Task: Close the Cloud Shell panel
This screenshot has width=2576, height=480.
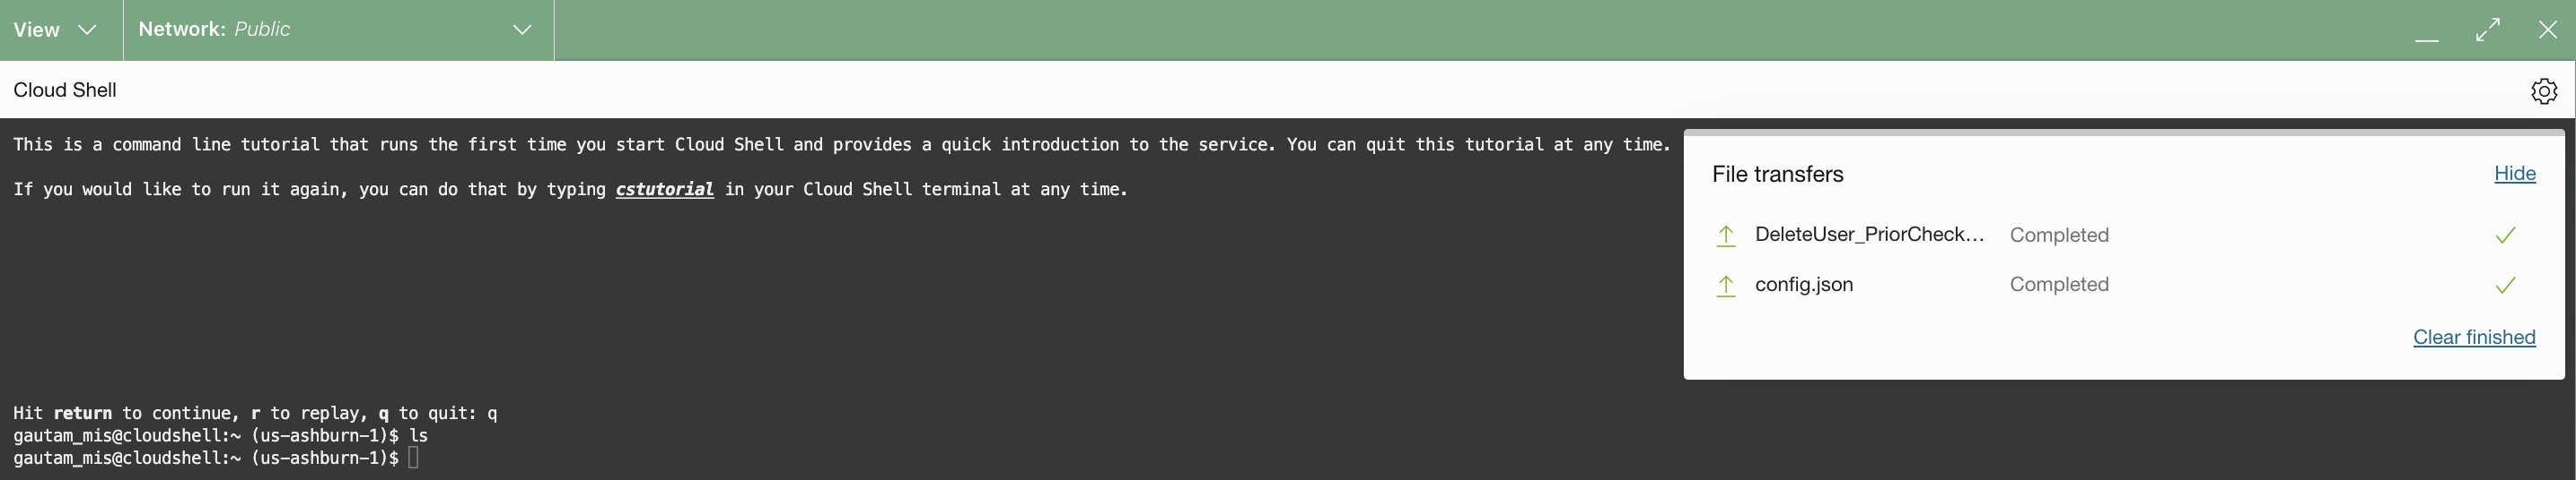Action: (x=2548, y=30)
